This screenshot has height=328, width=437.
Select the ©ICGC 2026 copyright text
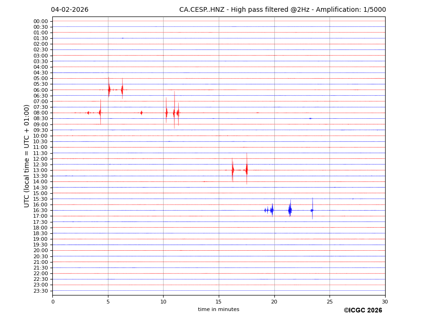[363, 311]
